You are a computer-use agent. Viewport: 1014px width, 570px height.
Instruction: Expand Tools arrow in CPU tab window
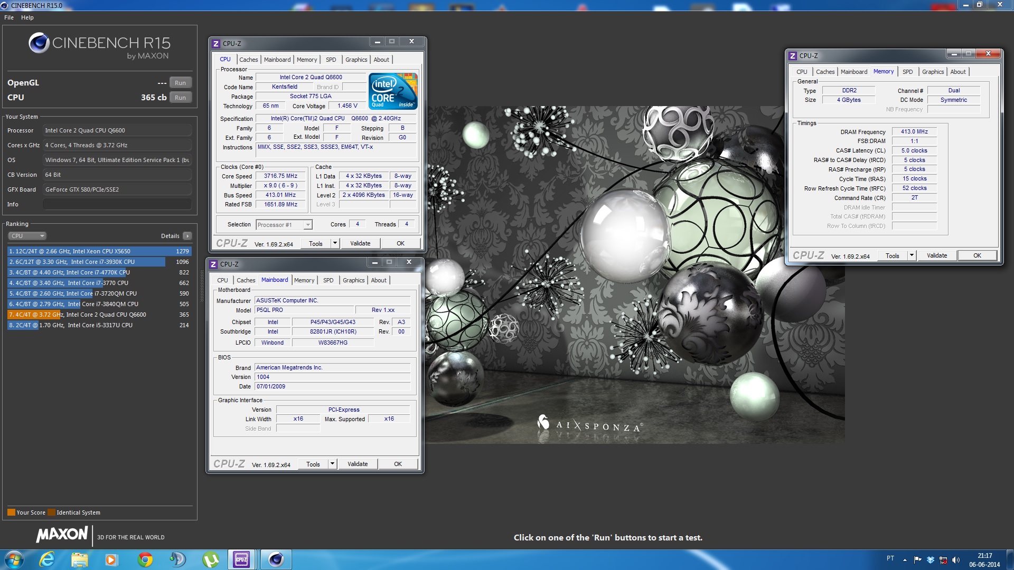coord(334,243)
